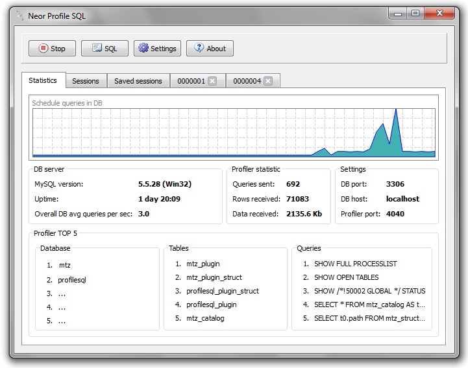This screenshot has width=468, height=368.
Task: Click table entry mtz_plugin_struct
Action: pyautogui.click(x=214, y=278)
